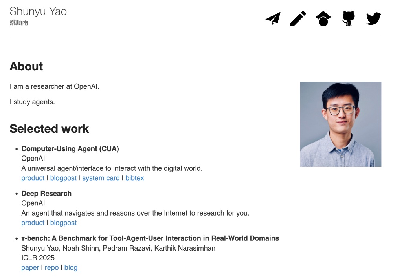
Task: Click the Selected work heading
Action: (49, 129)
